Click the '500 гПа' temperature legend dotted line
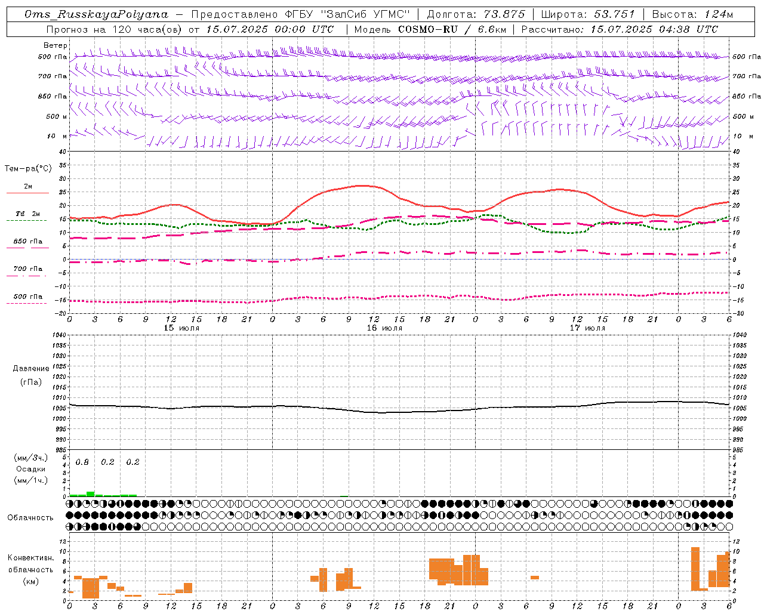This screenshot has width=764, height=611. point(26,303)
